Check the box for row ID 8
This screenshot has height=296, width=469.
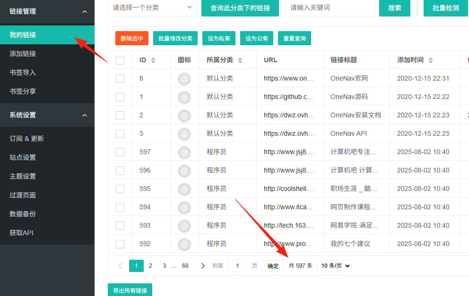click(120, 79)
